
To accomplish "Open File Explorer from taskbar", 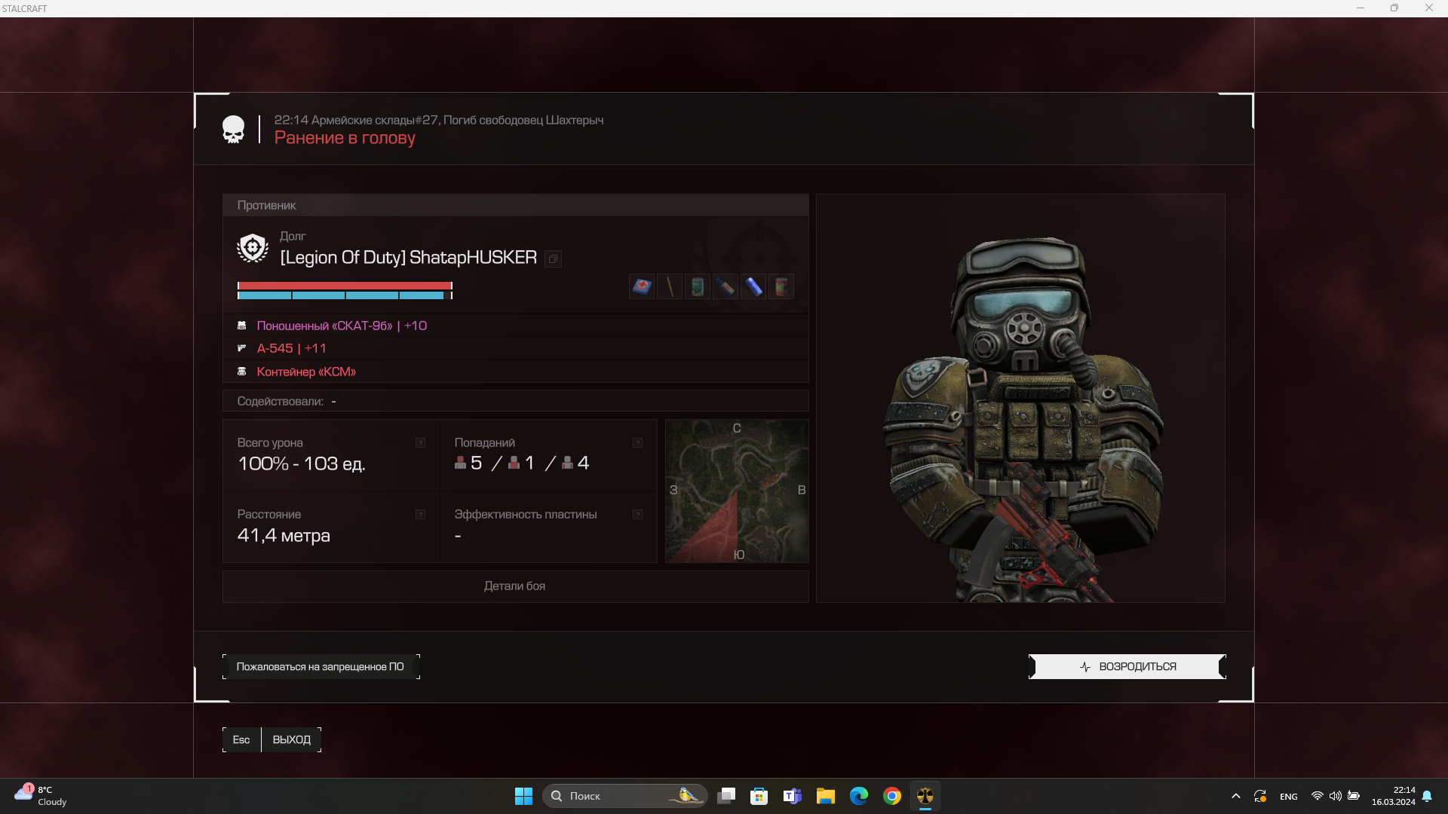I will click(826, 796).
